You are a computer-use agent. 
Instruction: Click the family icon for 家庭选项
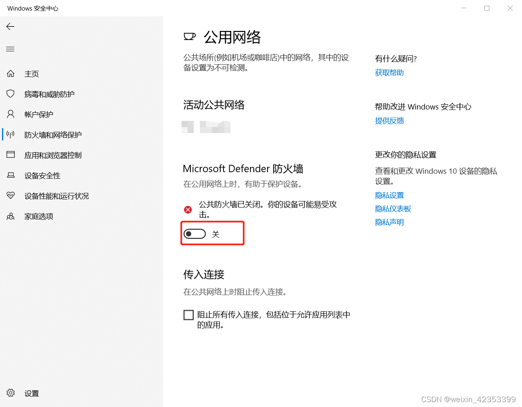click(x=11, y=216)
